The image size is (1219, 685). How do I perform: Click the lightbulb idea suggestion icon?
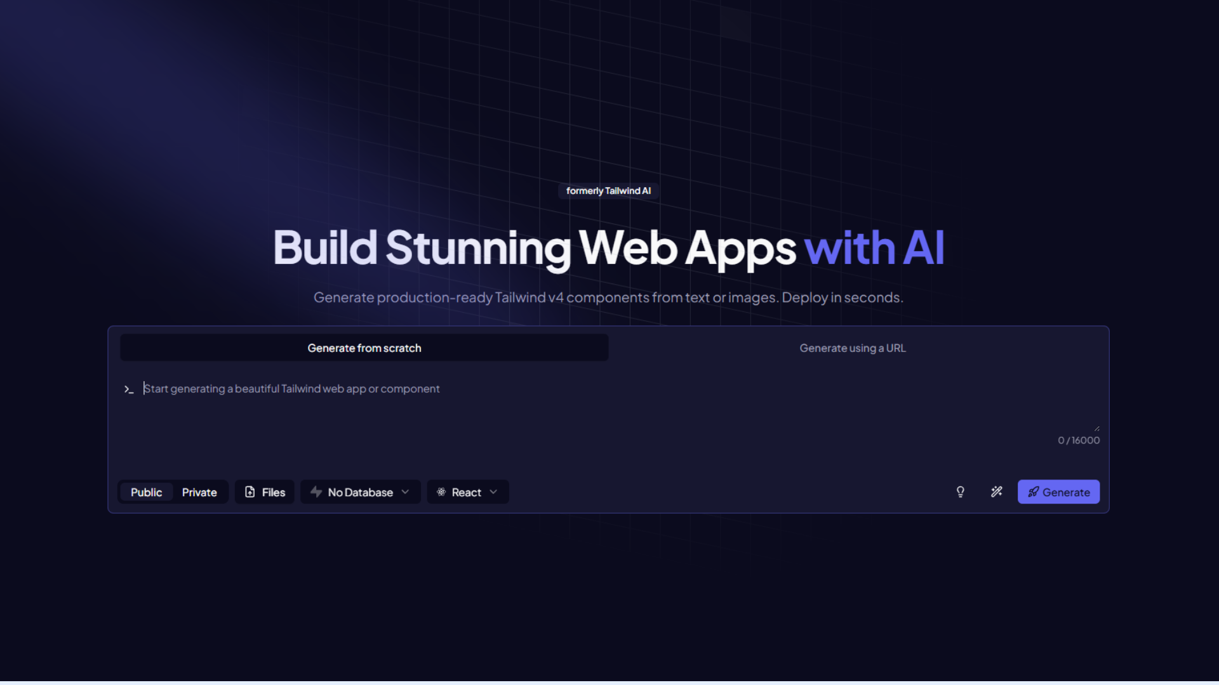click(x=961, y=492)
